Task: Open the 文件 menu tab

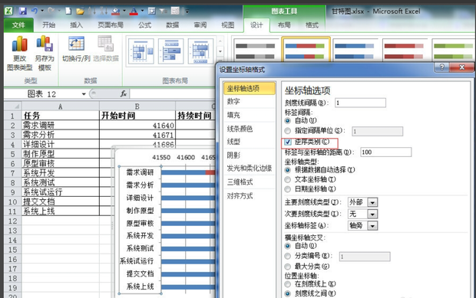Action: coord(18,25)
